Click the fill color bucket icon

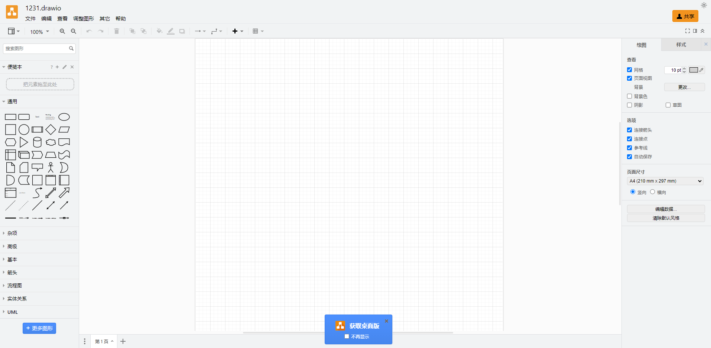click(x=159, y=31)
